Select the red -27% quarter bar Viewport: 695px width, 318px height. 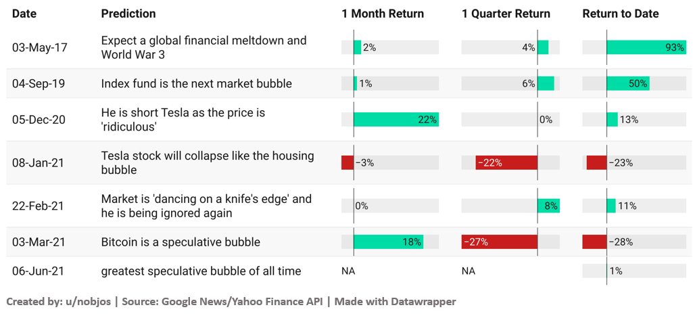pyautogui.click(x=500, y=242)
